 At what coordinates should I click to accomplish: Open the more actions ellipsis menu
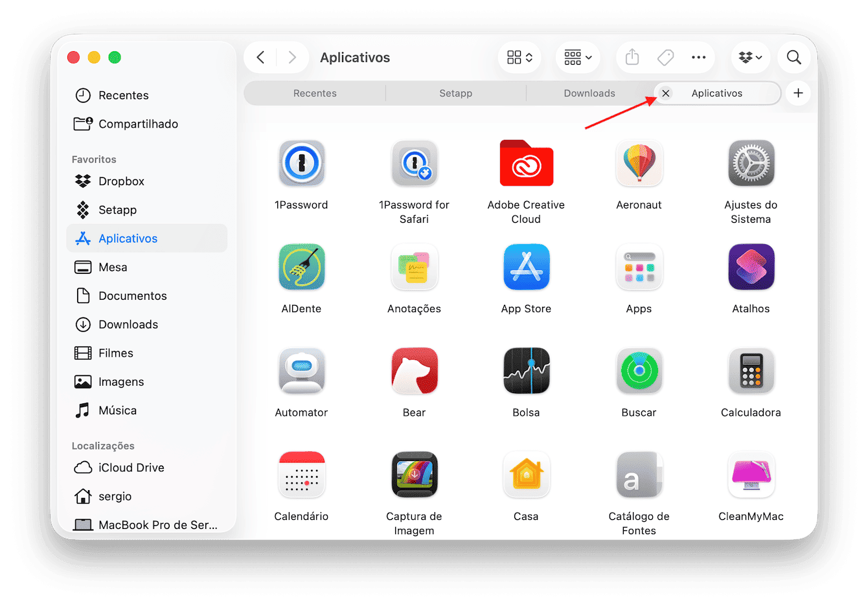coord(698,58)
